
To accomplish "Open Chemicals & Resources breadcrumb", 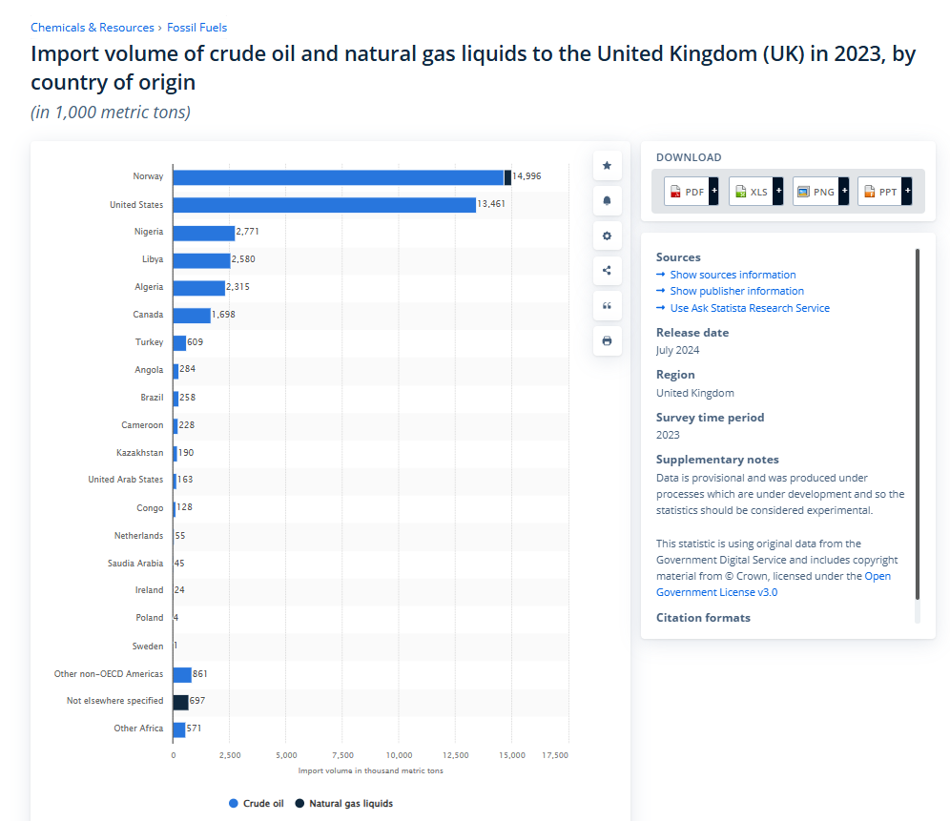I will [92, 28].
